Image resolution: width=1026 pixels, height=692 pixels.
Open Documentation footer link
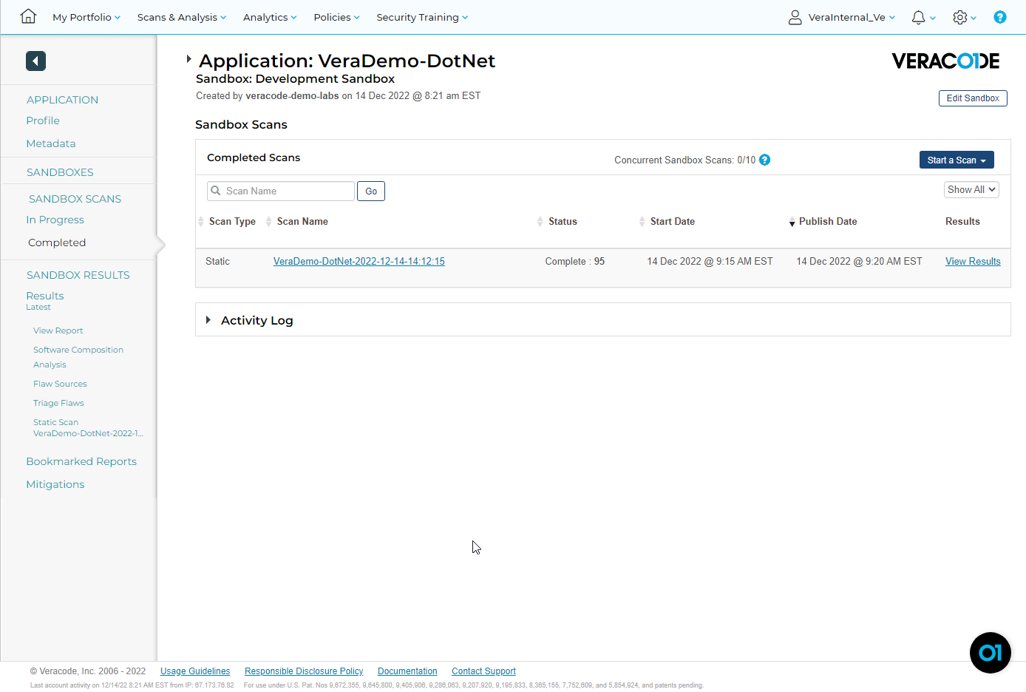pos(407,671)
